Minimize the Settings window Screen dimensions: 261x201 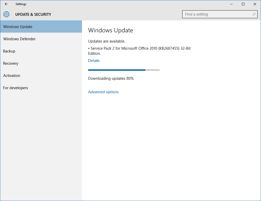click(x=231, y=4)
